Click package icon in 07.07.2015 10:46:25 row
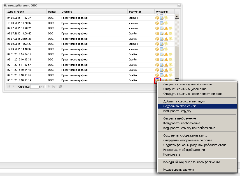 (x=157, y=28)
